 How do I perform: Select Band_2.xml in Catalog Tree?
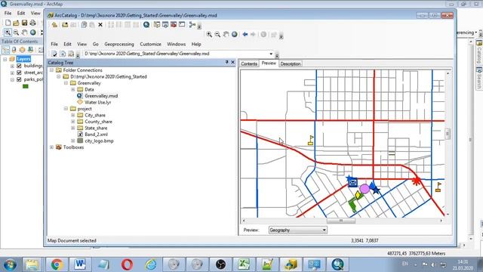pyautogui.click(x=96, y=134)
